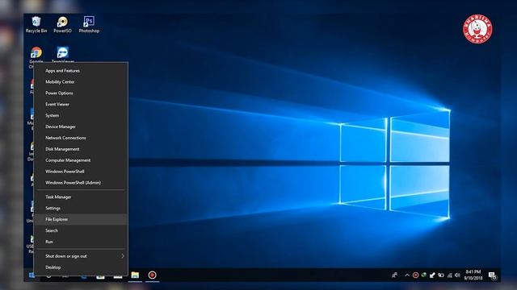Open the volume speaker tray icon

[457, 275]
